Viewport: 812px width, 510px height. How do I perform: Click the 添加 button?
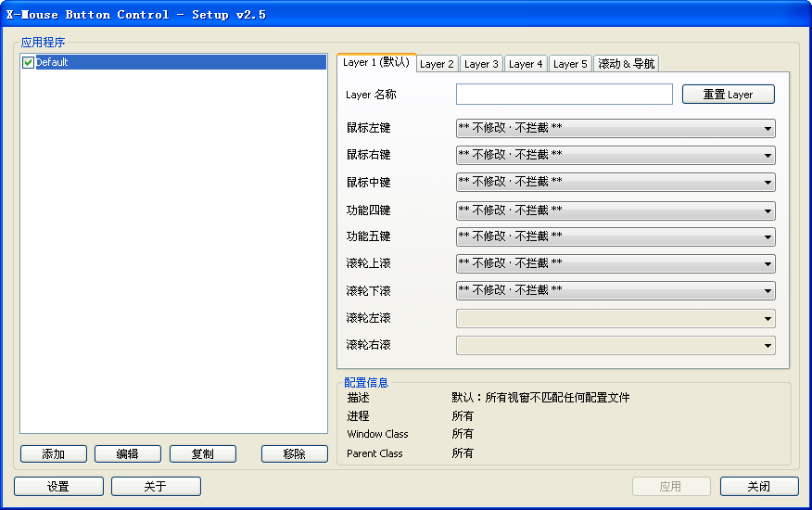pos(54,454)
